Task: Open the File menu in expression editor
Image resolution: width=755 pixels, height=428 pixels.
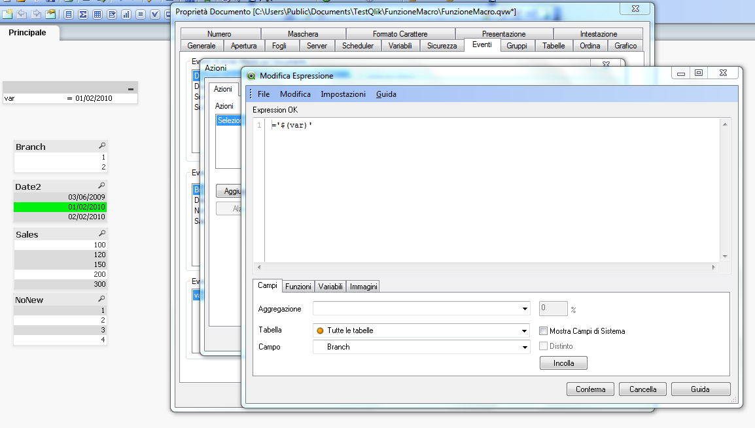Action: [264, 94]
